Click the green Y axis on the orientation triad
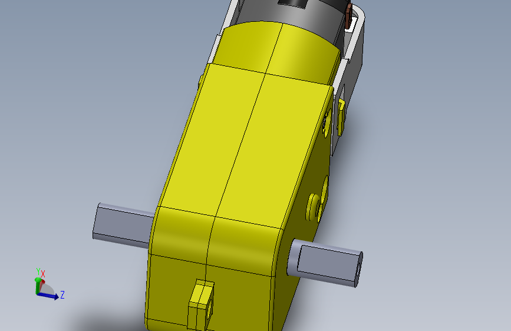The image size is (511, 331). pyautogui.click(x=38, y=286)
